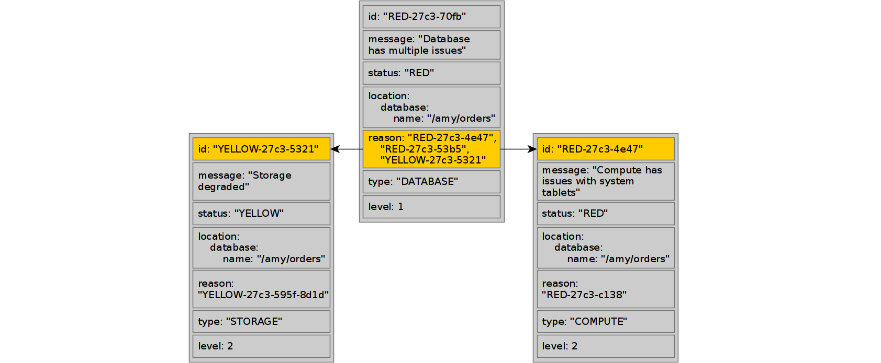Select the "level: 2" cell in compute node

point(606,346)
